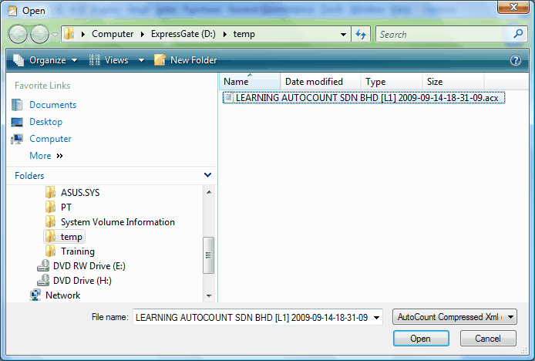
Task: Go forward with the Forward arrow button
Action: [39, 34]
